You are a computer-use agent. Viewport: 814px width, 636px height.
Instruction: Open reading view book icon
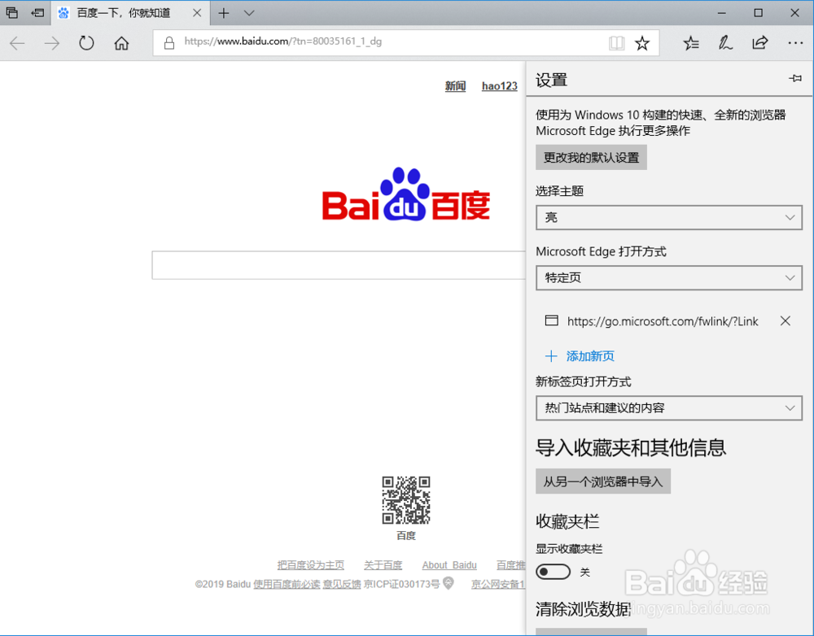click(617, 43)
